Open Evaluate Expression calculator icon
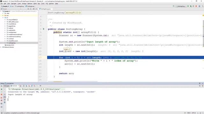Screen dimensions: 204x114 [40, 86]
